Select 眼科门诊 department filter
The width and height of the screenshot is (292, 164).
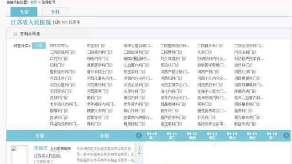94,97
